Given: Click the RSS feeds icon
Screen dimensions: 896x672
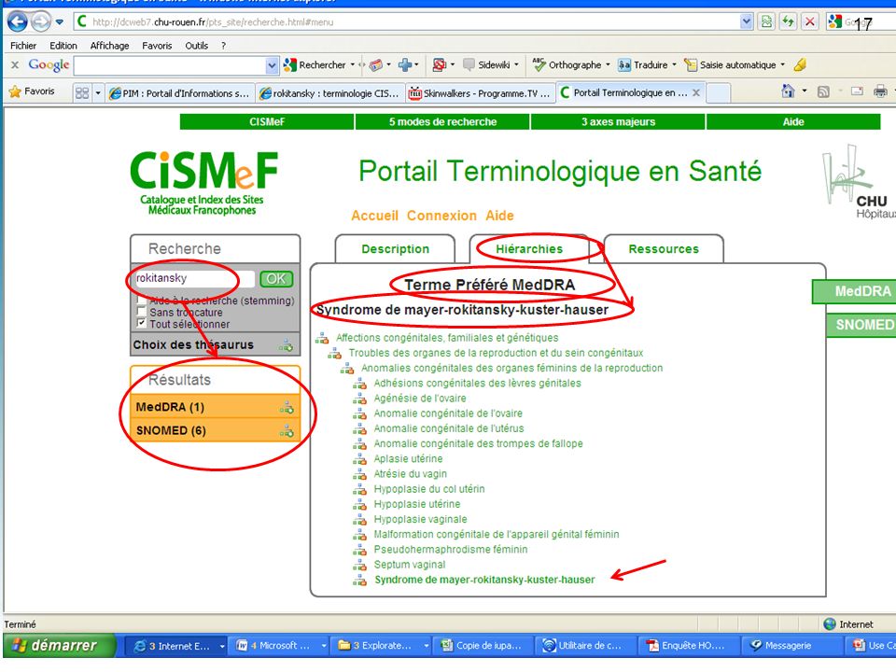Looking at the screenshot, I should [x=823, y=91].
